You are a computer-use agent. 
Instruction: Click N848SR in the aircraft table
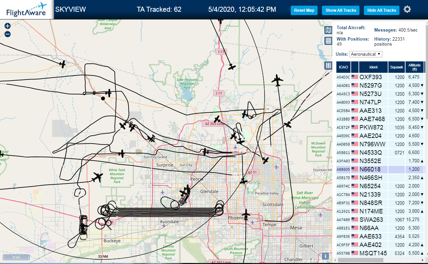[x=380, y=203]
